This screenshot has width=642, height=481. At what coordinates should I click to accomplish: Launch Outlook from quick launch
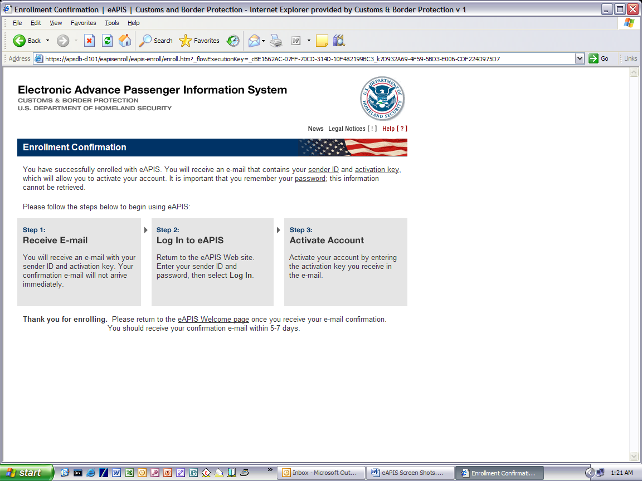[x=142, y=473]
